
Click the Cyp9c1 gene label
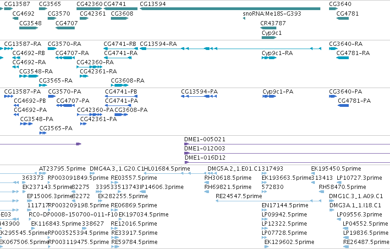(x=272, y=33)
